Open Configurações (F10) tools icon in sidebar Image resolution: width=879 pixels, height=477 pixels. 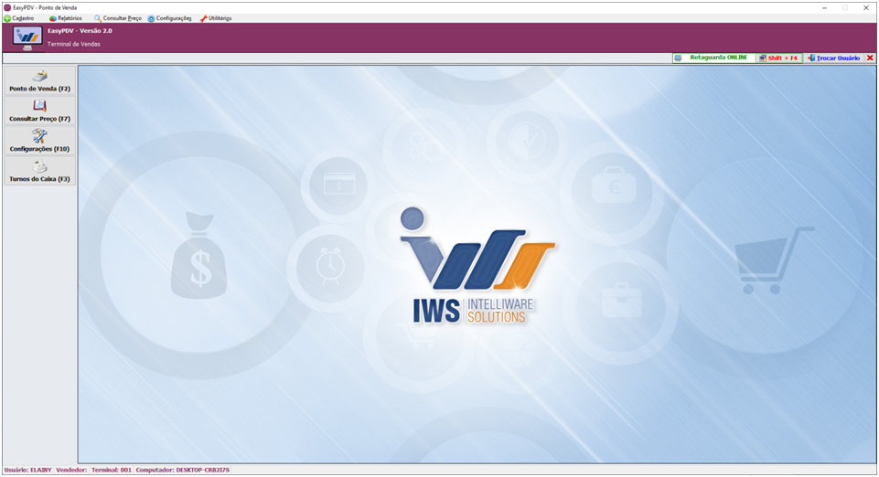tap(39, 136)
